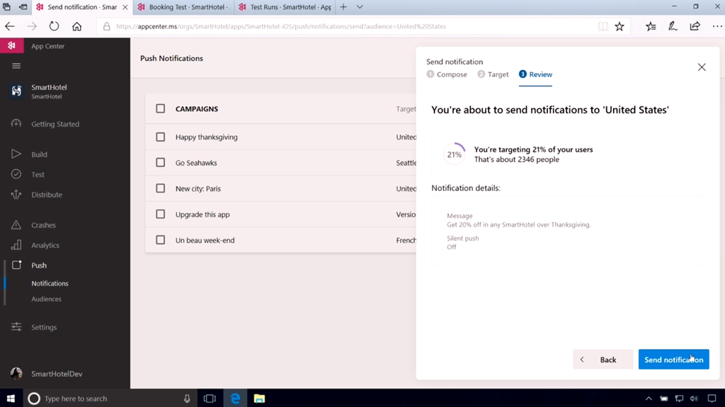
Task: Click the 21% targeting progress ring
Action: tap(454, 154)
